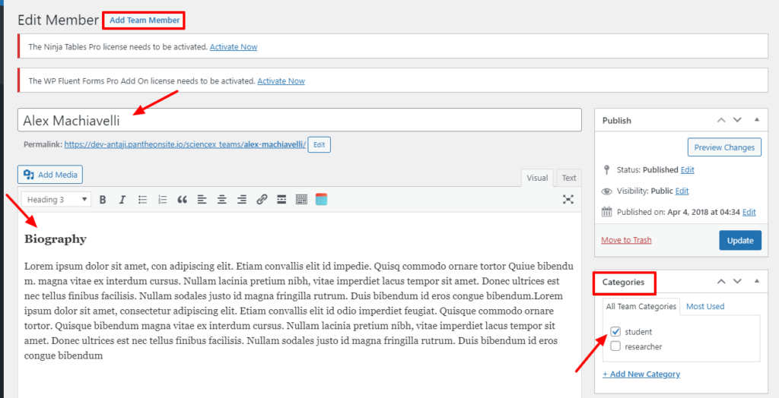Apply blockquote formatting
779x398 pixels.
(182, 200)
